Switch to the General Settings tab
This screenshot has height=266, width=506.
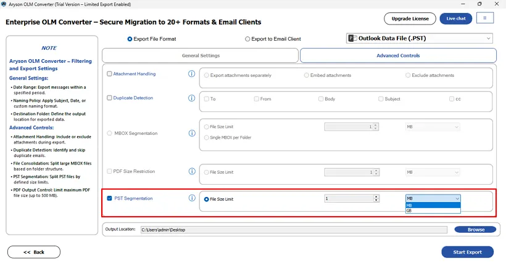tap(201, 55)
